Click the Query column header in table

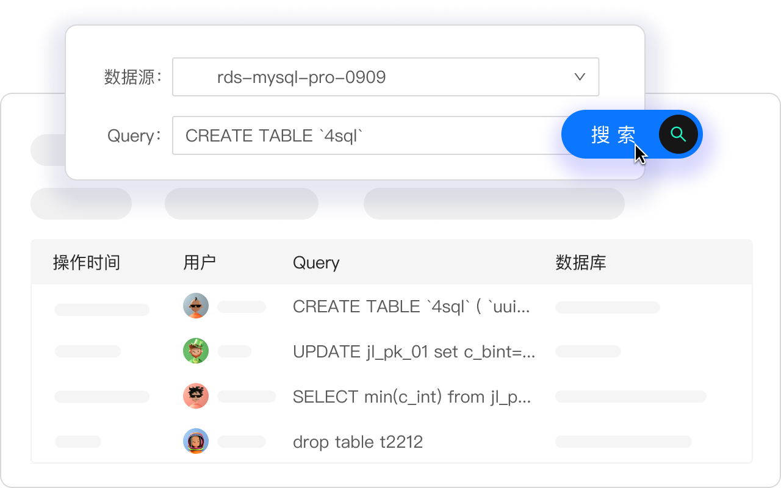click(316, 263)
